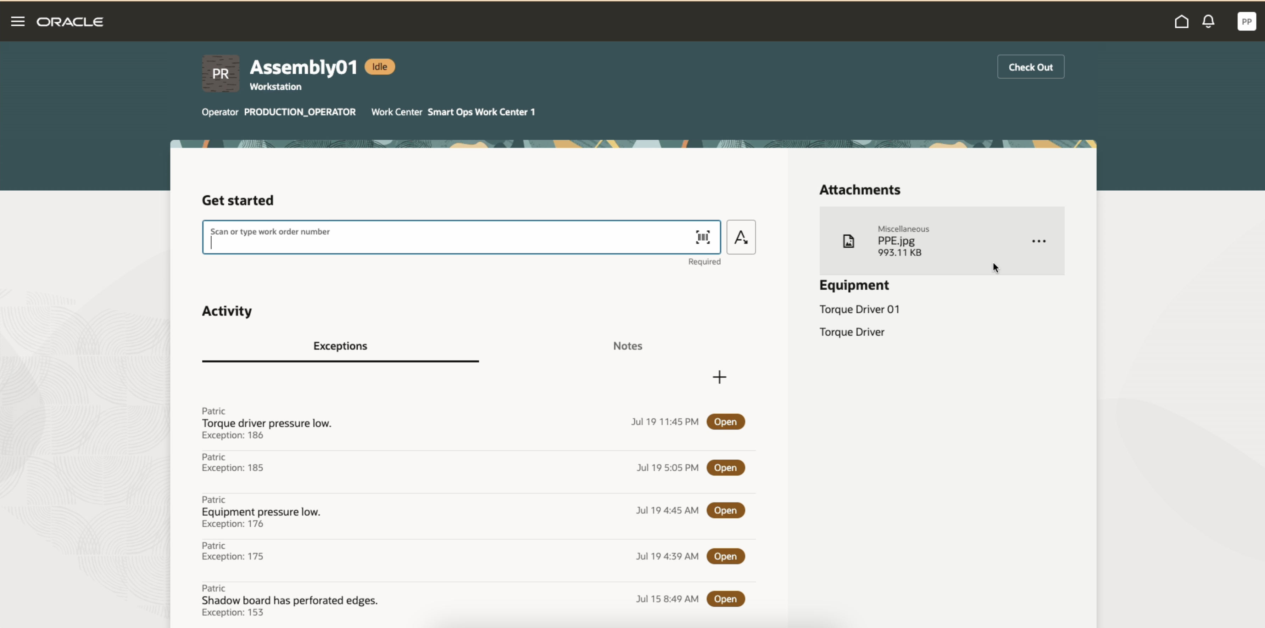Click the text input toggle icon
The height and width of the screenshot is (628, 1265).
(x=740, y=237)
